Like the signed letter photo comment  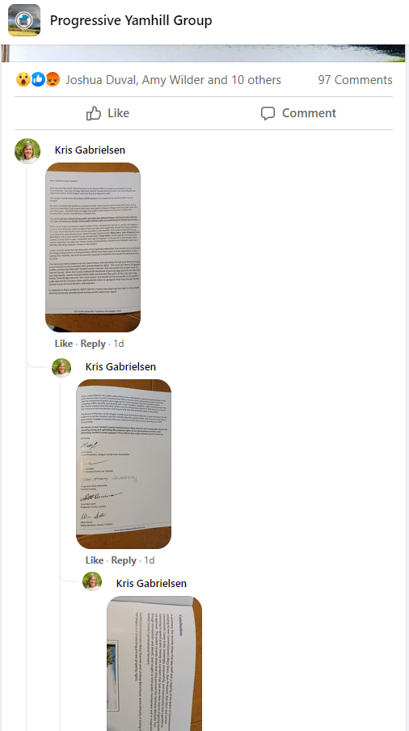95,560
